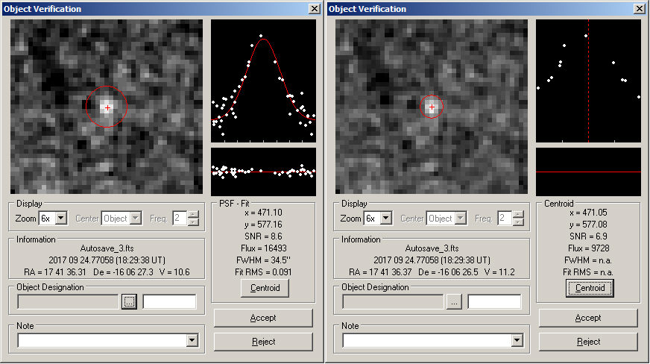This screenshot has width=650, height=364.
Task: Click Freq value field in left window
Action: [x=180, y=218]
